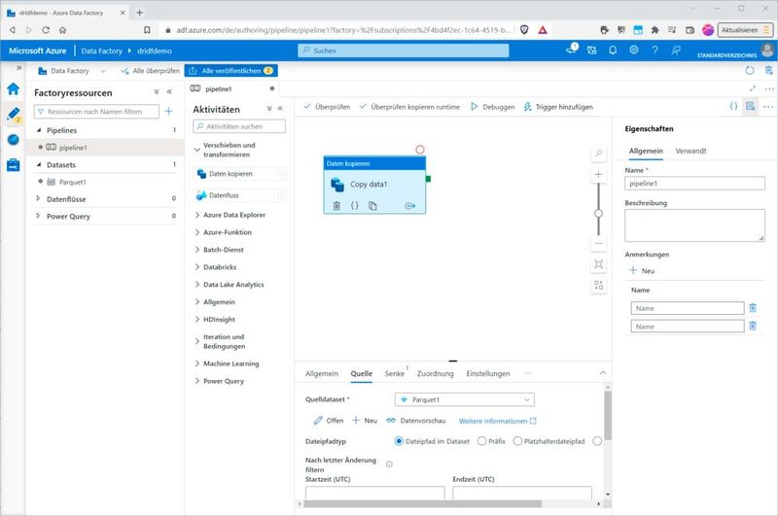Select the Author pencil icon in sidebar

[14, 114]
